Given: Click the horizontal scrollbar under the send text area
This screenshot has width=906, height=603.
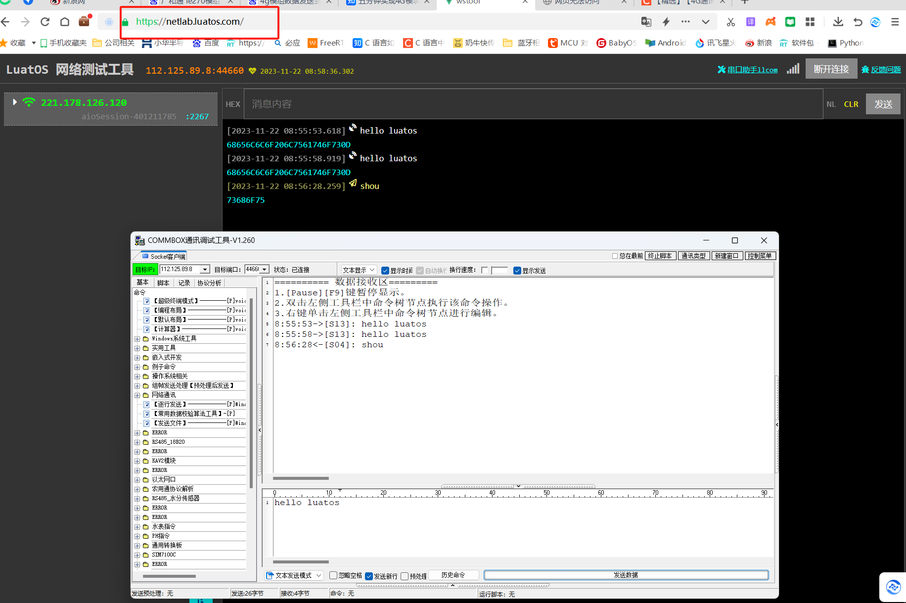Looking at the screenshot, I should point(301,562).
